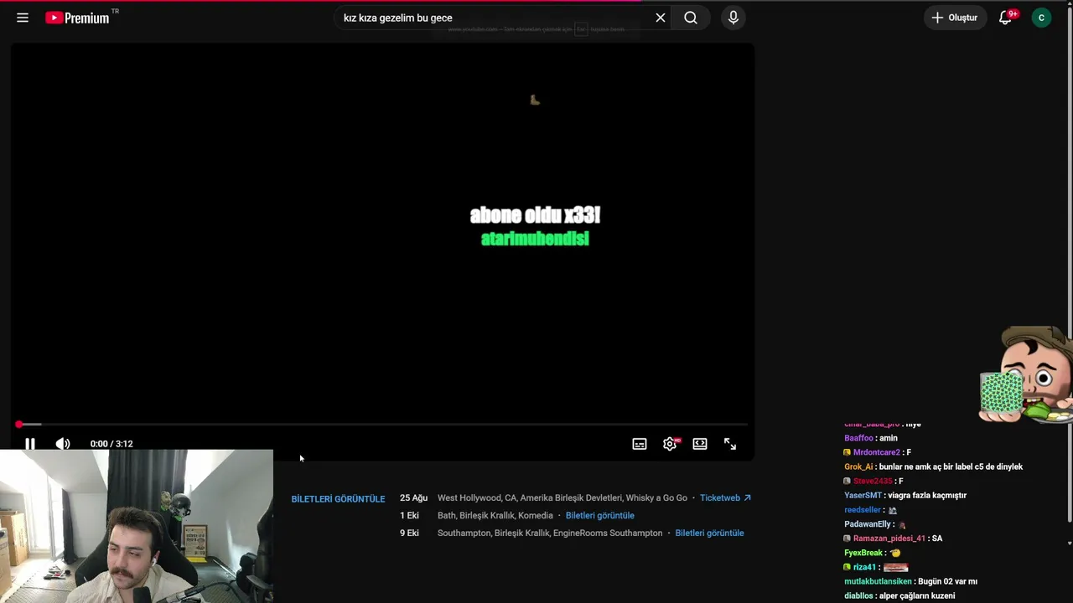Click the chat username Baaffoo

pos(858,438)
